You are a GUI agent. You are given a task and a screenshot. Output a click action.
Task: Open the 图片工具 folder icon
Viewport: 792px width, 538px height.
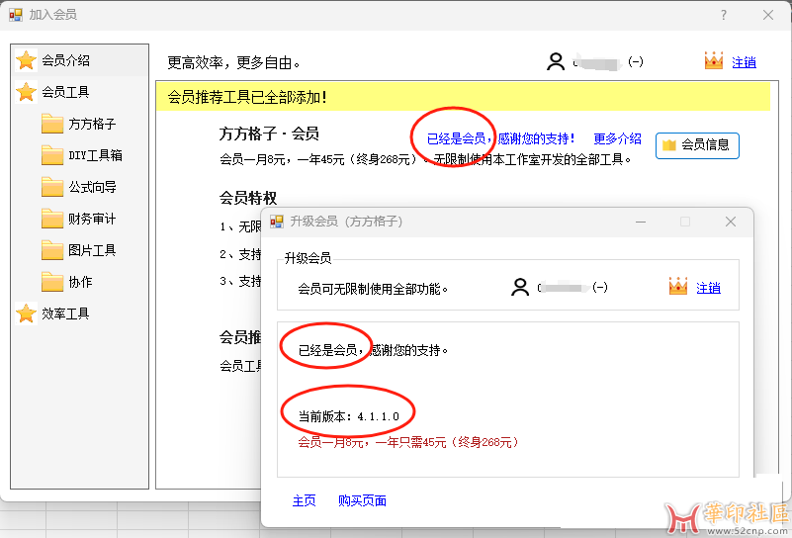click(52, 250)
